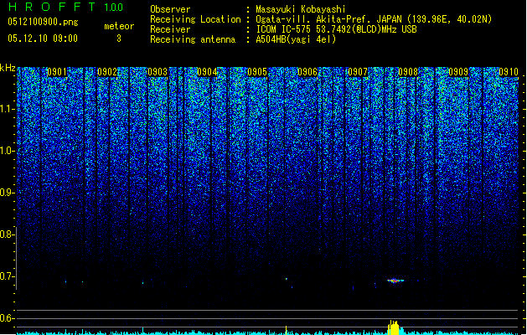Image resolution: width=527 pixels, height=335 pixels.
Task: Click the thin yellow spike in the intensity graph
Action: coord(286,330)
